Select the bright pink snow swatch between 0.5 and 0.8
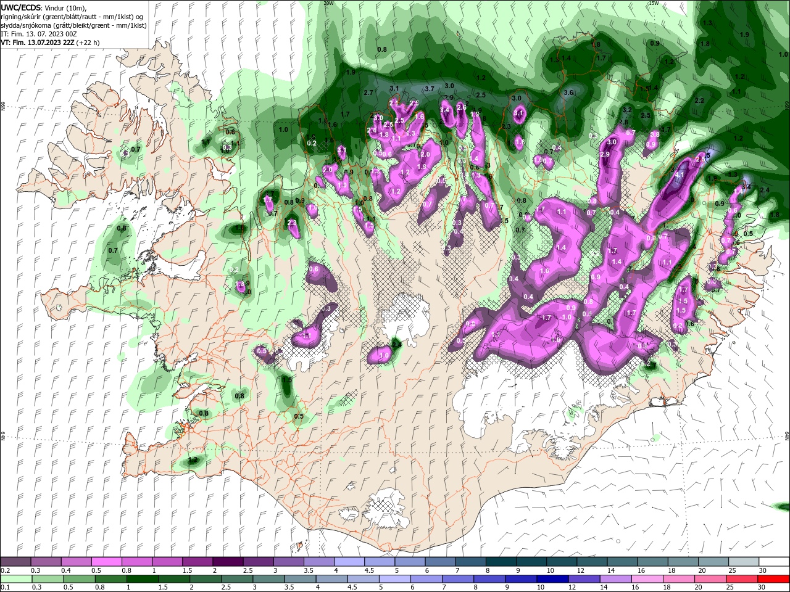Viewport: 790px width, 592px height. pyautogui.click(x=106, y=562)
